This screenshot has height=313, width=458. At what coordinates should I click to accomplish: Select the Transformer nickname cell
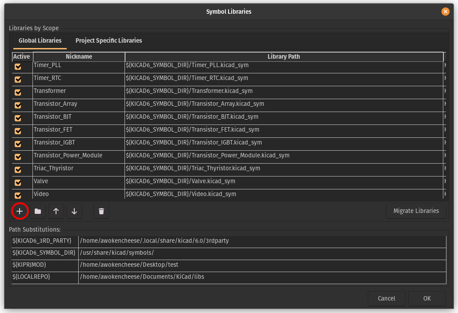tap(79, 92)
